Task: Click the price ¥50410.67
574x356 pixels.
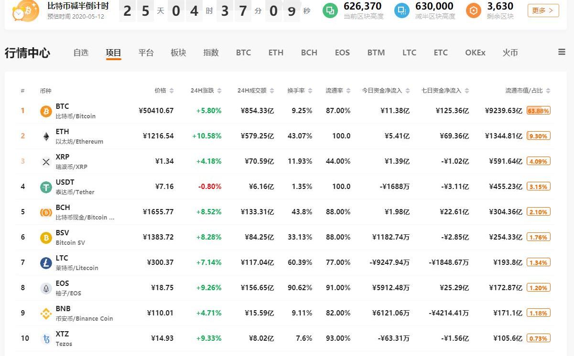Action: [156, 111]
